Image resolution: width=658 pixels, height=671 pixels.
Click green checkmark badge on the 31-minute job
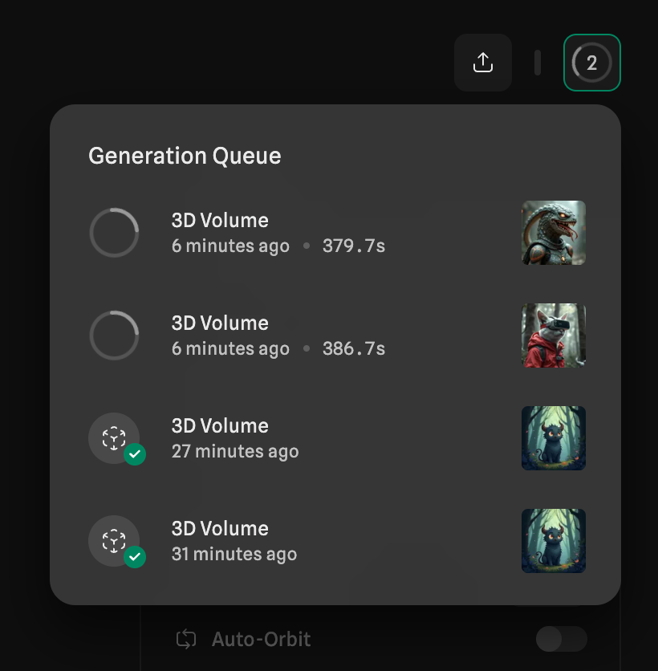(x=135, y=557)
